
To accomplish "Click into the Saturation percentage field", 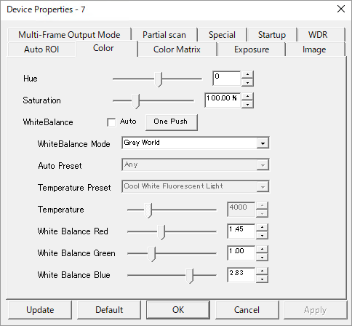I will click(x=223, y=100).
